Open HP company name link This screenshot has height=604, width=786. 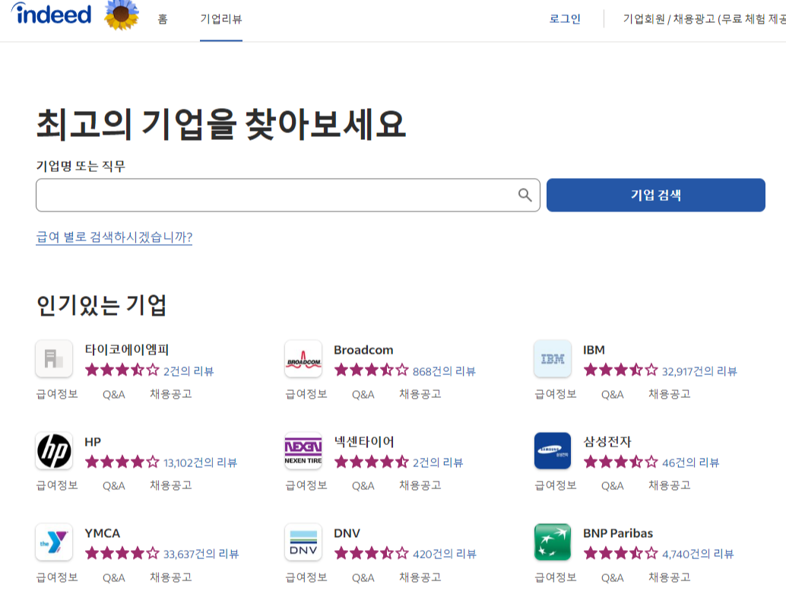click(93, 441)
